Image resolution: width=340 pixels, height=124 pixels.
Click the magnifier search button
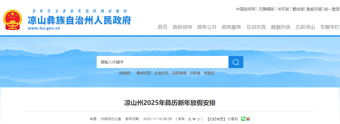[236, 62]
